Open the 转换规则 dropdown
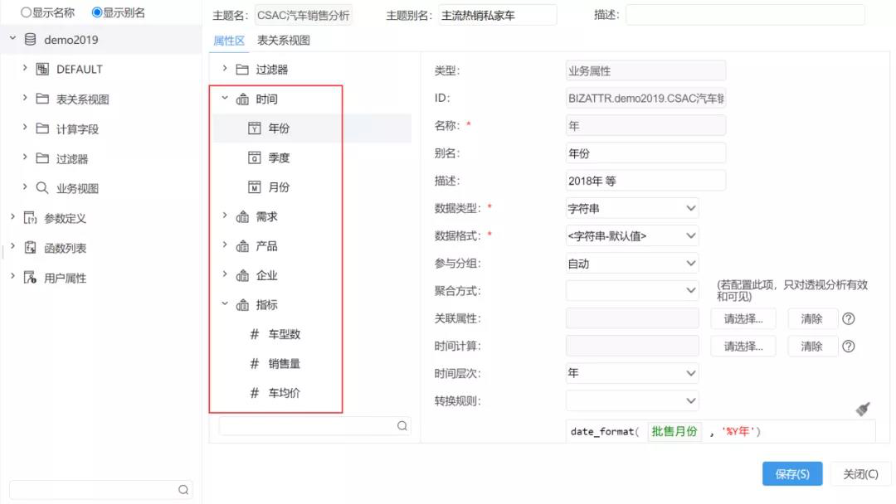Viewport: 896px width, 504px height. pos(632,400)
